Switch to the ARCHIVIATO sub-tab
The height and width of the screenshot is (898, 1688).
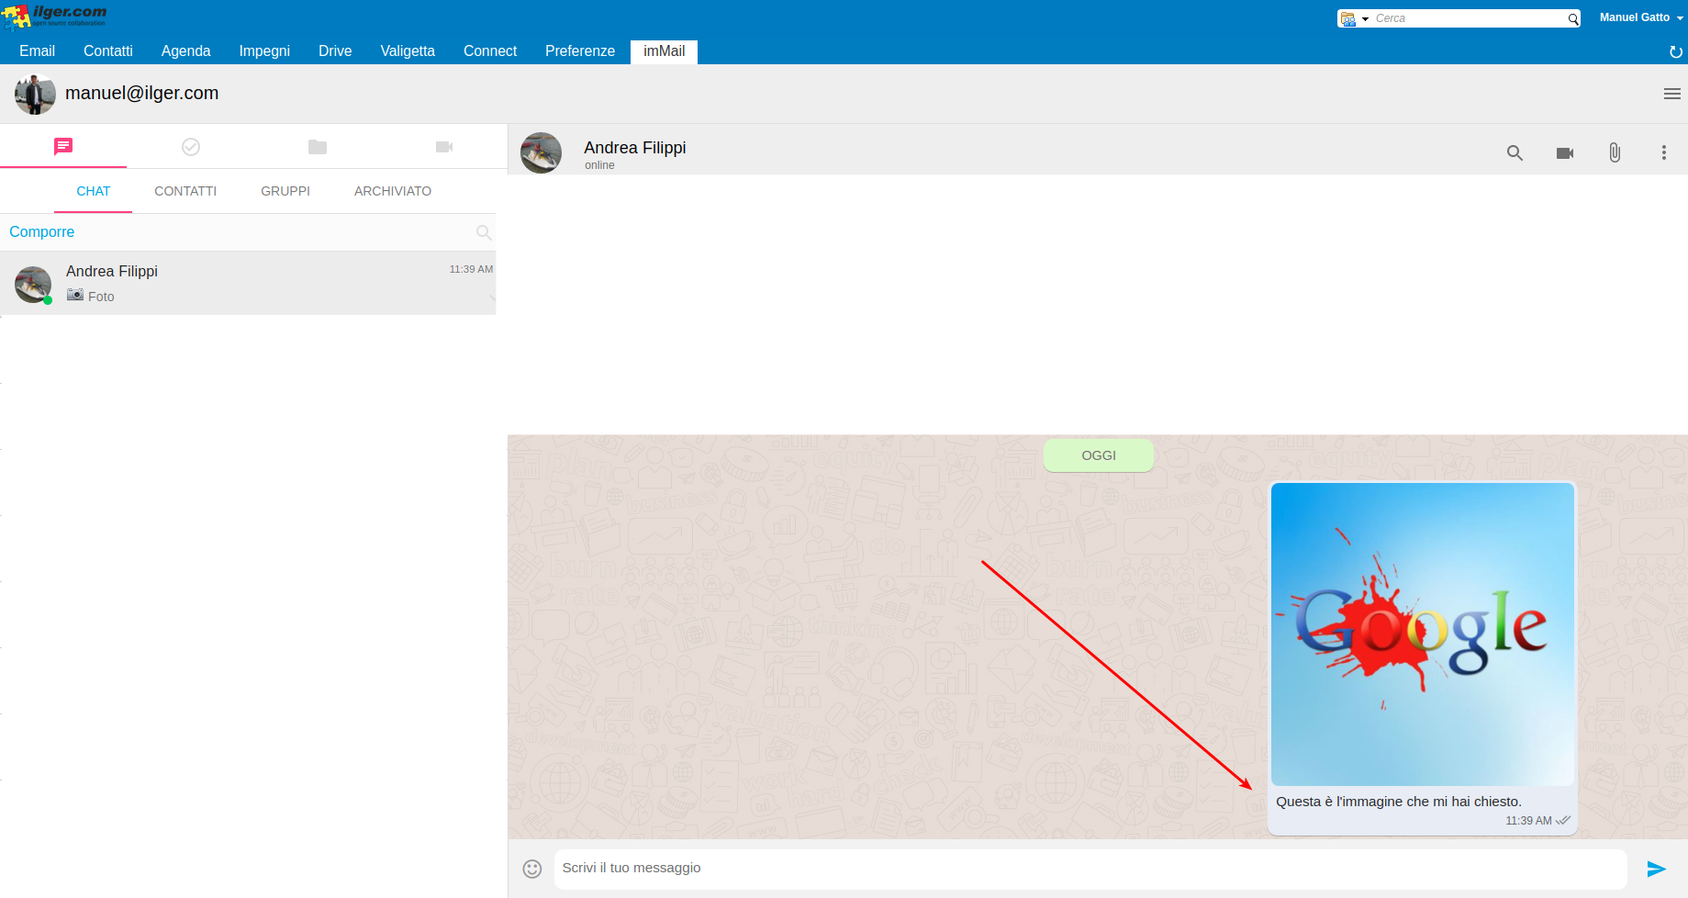click(393, 191)
